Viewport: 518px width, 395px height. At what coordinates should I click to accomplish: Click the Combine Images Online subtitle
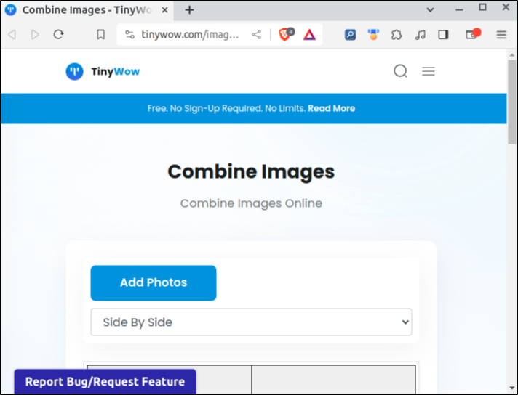[251, 203]
